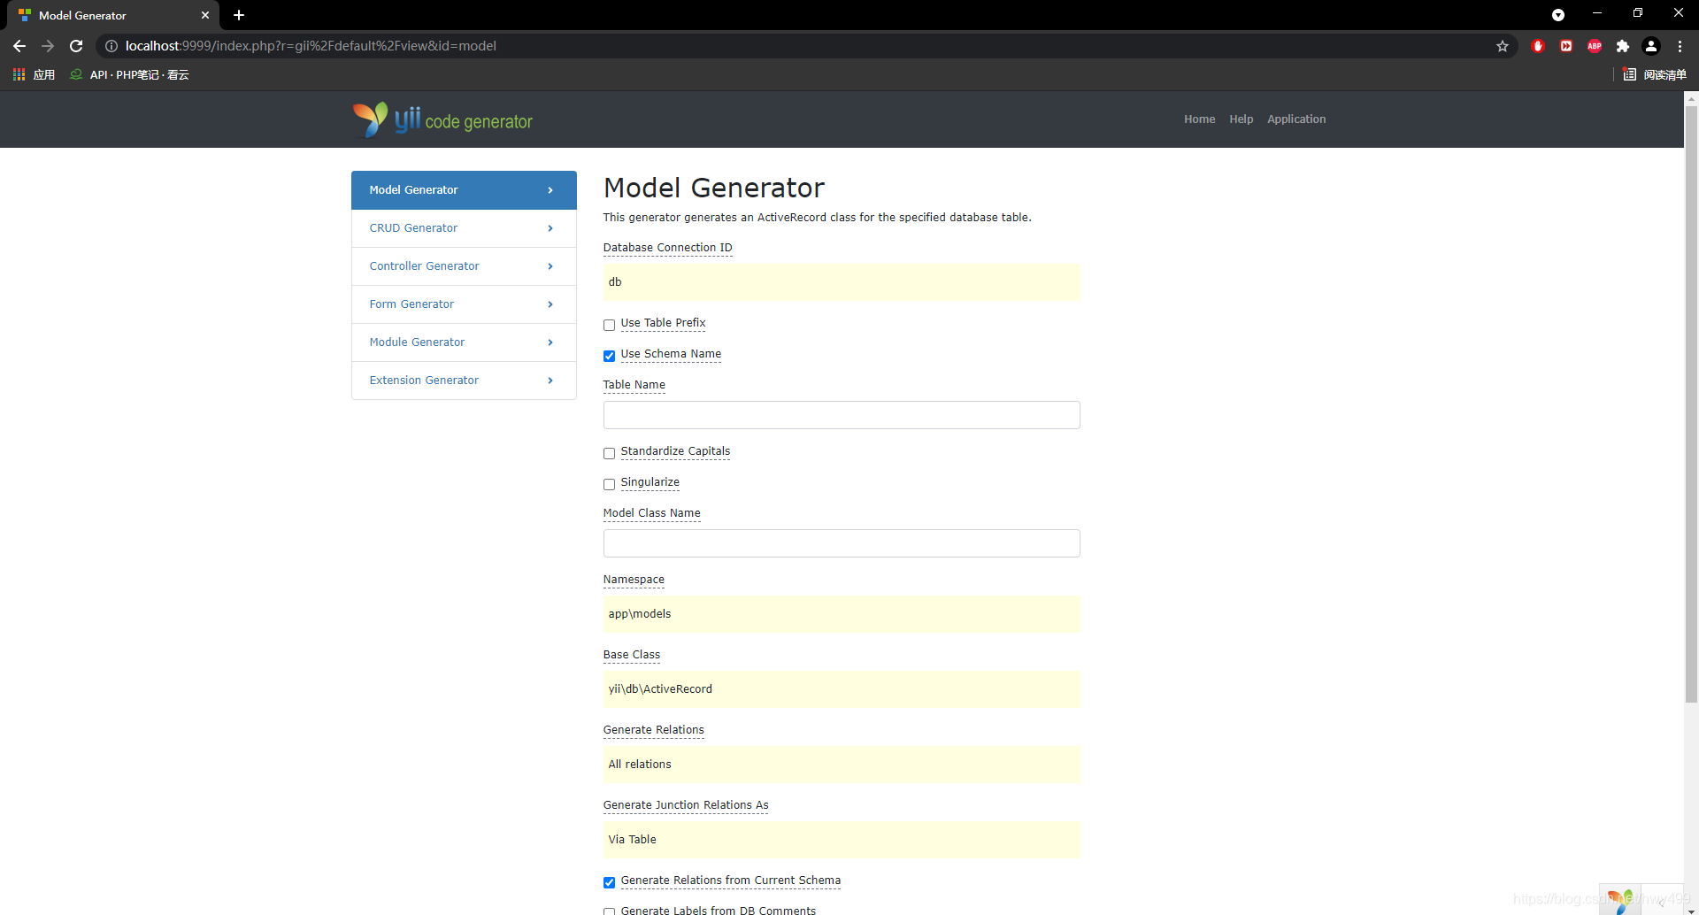
Task: Click the Namespace input field
Action: pos(842,614)
